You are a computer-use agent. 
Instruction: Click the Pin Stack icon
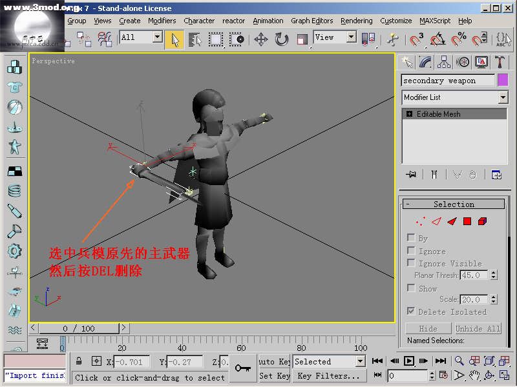[x=410, y=175]
